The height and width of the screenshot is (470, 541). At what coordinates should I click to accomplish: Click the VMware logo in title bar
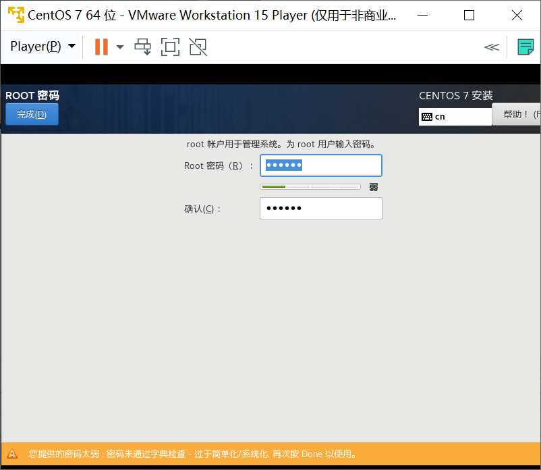click(x=16, y=15)
